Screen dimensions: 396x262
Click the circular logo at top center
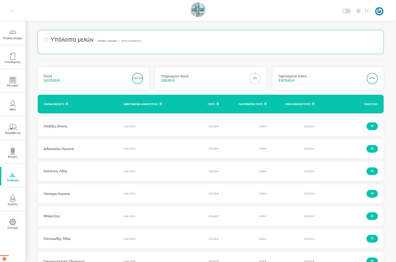click(198, 10)
